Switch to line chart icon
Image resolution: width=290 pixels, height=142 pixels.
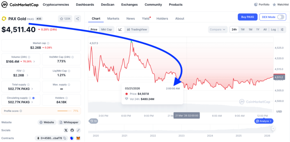[x=120, y=29]
